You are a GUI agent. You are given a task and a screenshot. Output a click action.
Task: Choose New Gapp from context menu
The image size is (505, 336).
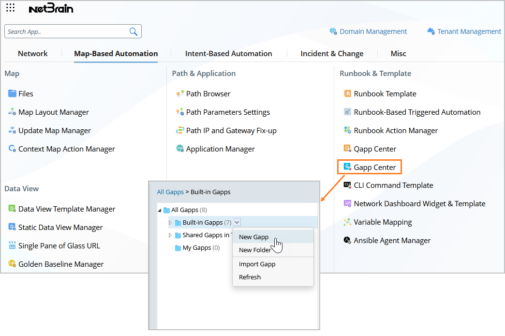(253, 237)
